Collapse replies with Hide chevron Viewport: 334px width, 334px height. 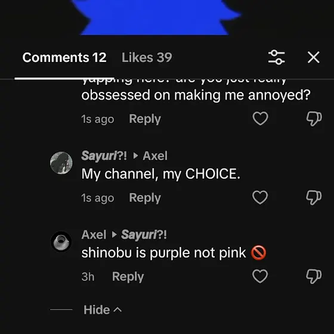point(103,310)
